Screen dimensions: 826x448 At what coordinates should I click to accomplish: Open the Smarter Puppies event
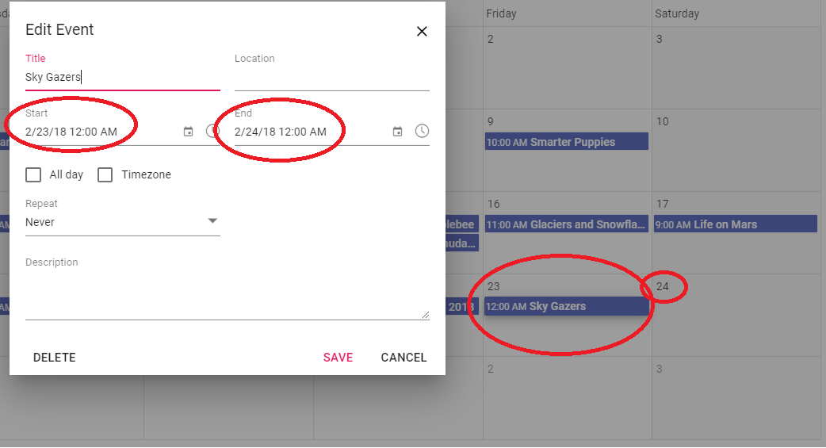(x=566, y=142)
